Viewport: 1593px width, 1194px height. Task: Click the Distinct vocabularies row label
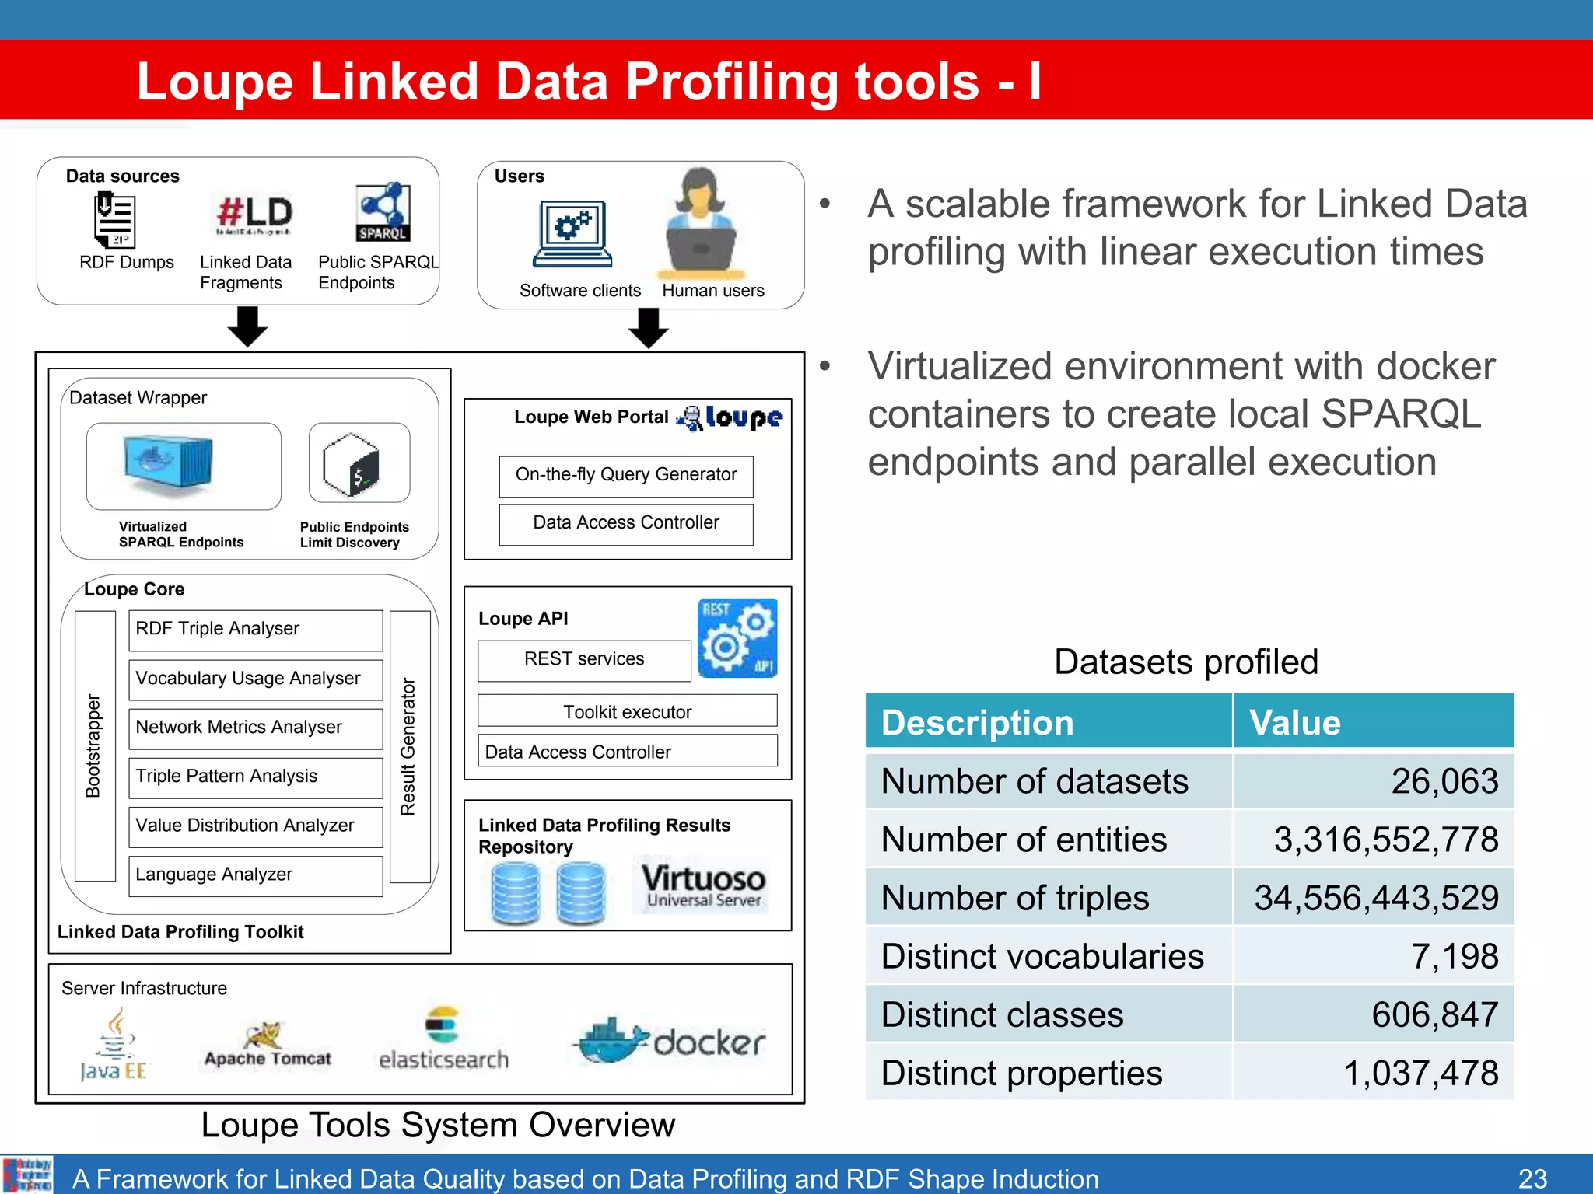pos(1042,956)
